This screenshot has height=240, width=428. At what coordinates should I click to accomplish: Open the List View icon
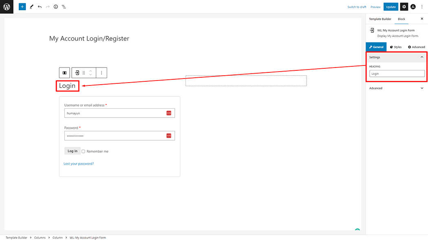tap(64, 7)
